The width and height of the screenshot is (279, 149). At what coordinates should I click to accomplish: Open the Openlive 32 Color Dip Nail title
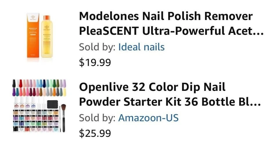point(152,87)
